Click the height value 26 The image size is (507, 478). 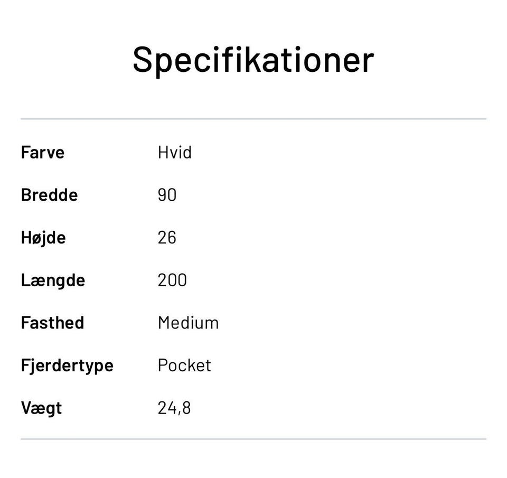[167, 238]
